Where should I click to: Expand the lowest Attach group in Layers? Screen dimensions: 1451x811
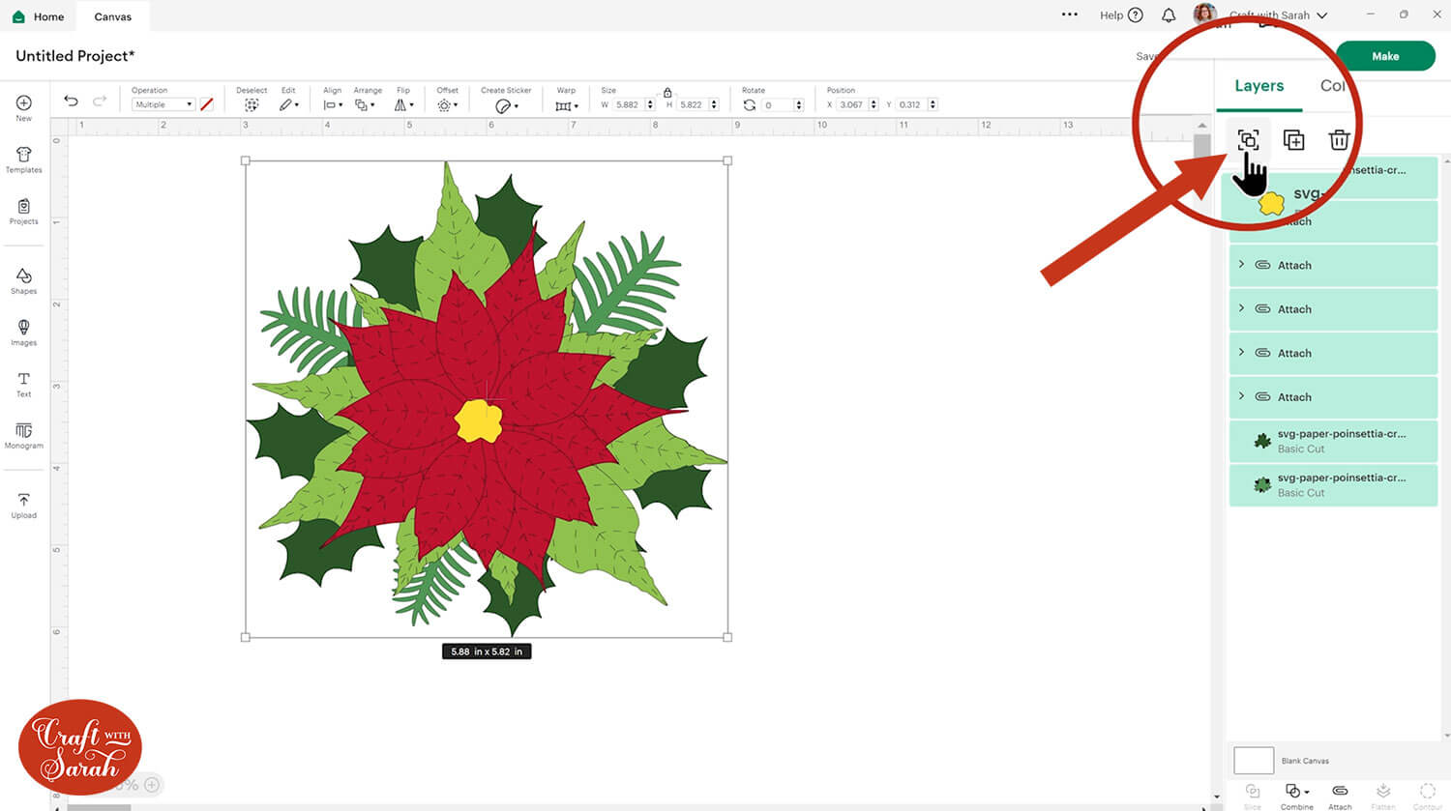pyautogui.click(x=1242, y=395)
